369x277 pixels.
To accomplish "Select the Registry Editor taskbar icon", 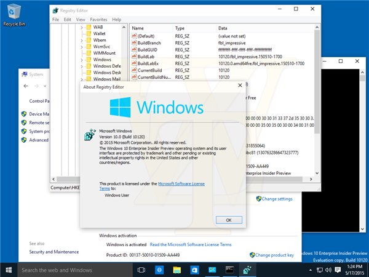I will click(247, 270).
